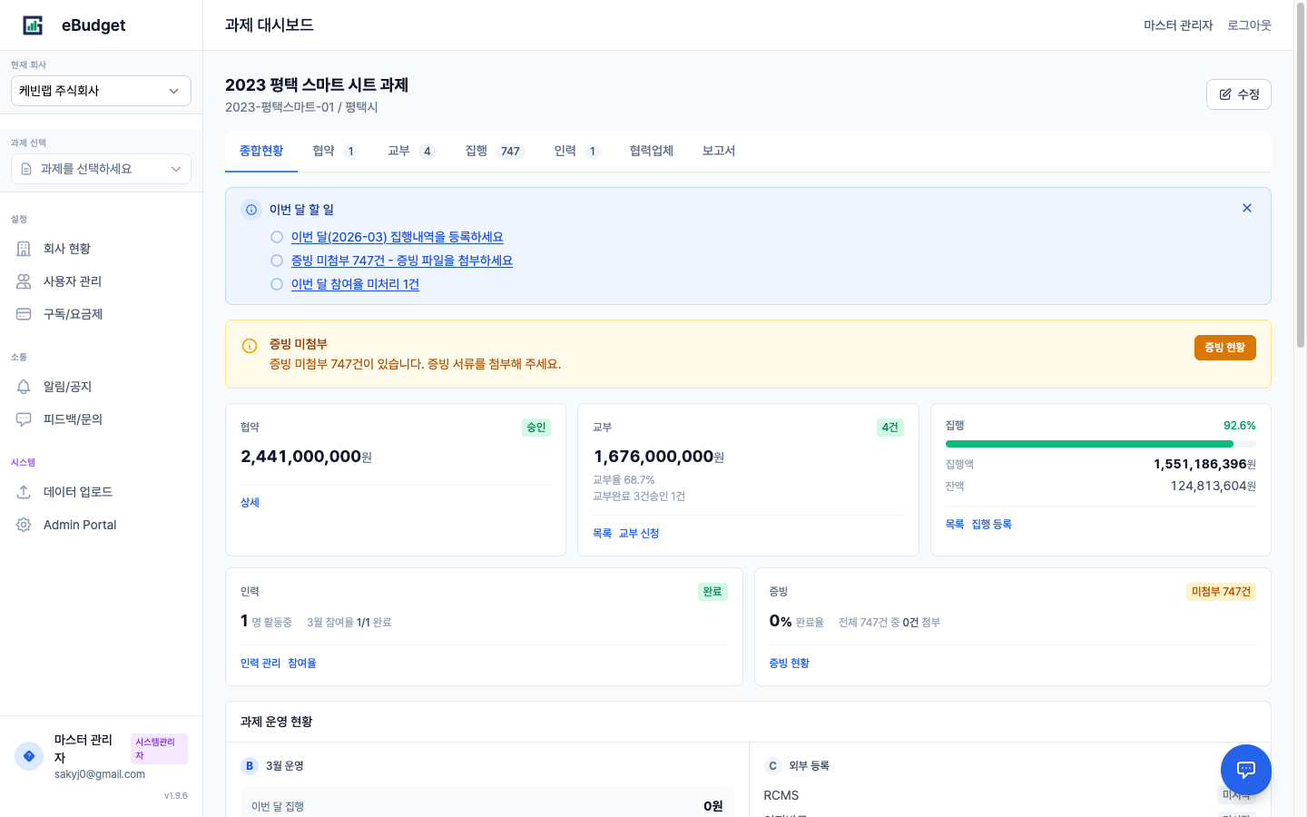Click the 수정 edit button
Image resolution: width=1307 pixels, height=817 pixels.
(1238, 94)
